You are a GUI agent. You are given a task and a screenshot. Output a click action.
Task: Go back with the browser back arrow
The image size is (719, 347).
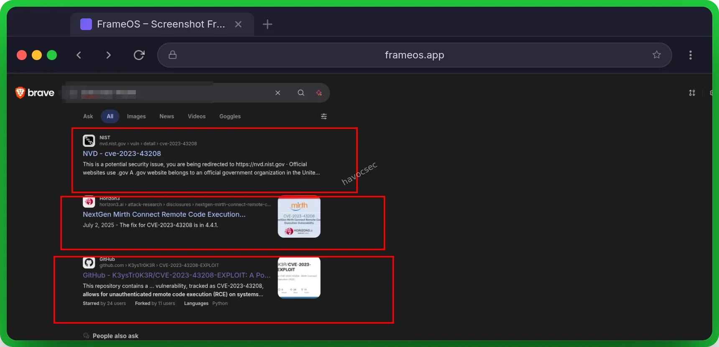coord(79,55)
